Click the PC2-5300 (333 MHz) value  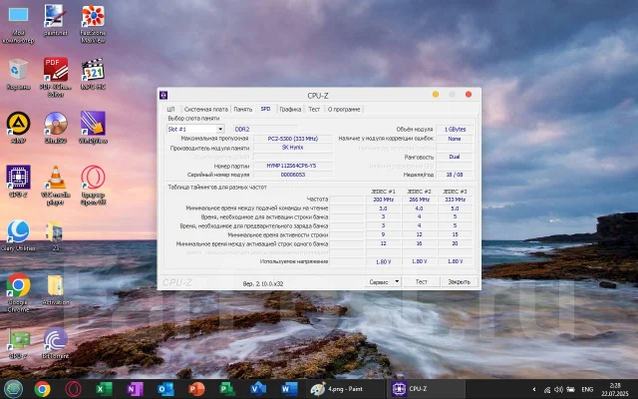pos(292,139)
